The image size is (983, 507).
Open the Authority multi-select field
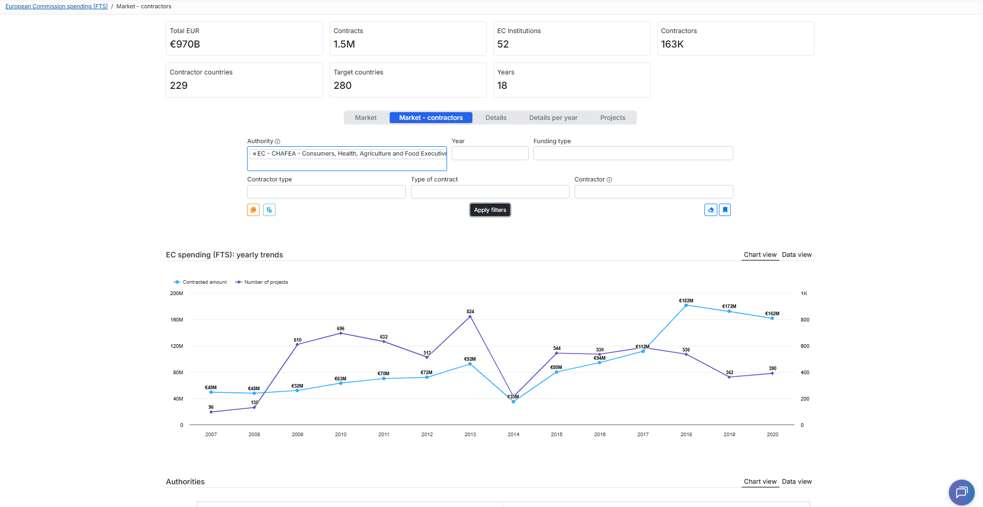347,159
